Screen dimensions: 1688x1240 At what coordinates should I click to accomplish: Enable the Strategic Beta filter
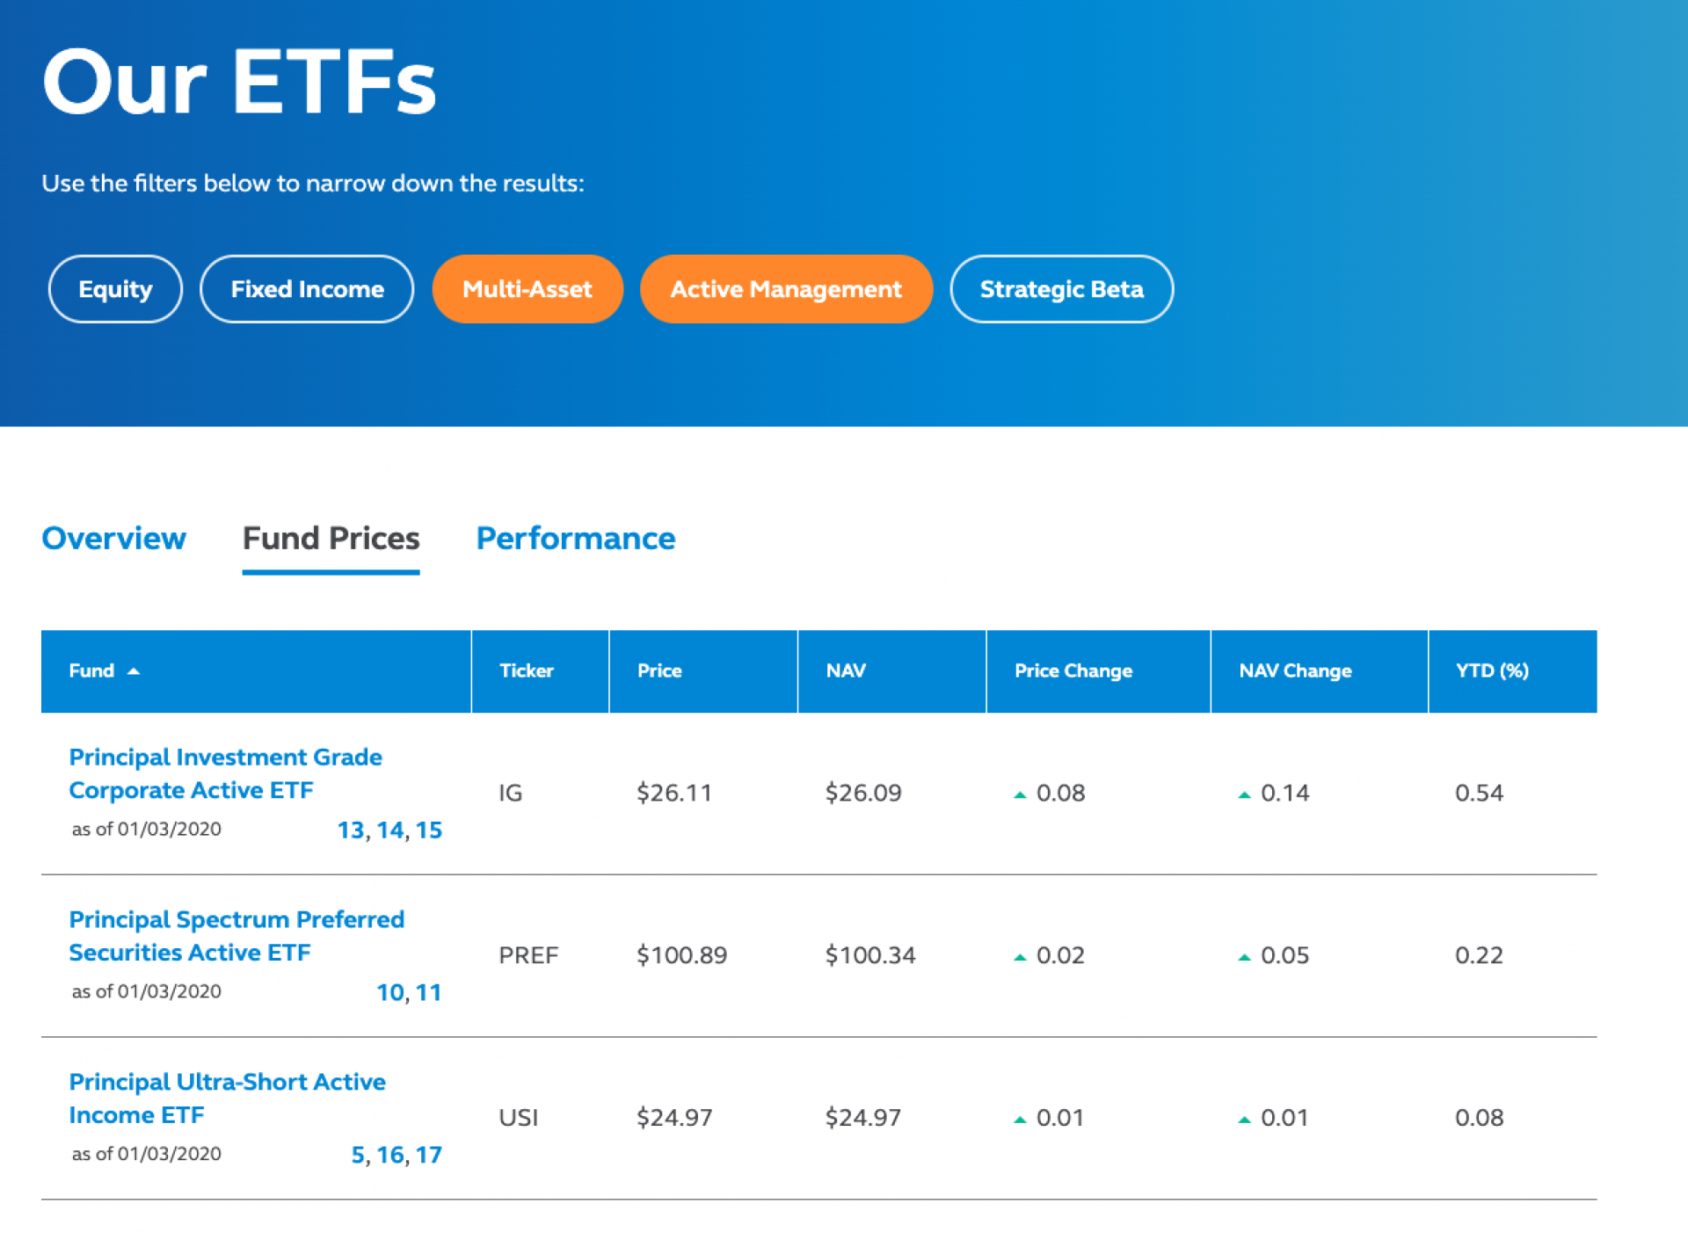pyautogui.click(x=1060, y=289)
